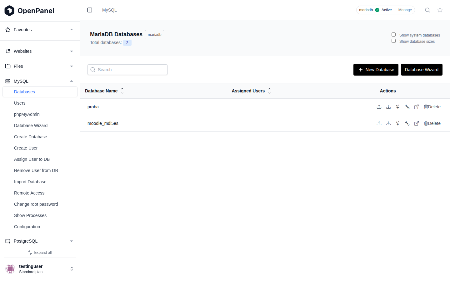
Task: Delete the moodle_mdi5es database
Action: coord(432,123)
